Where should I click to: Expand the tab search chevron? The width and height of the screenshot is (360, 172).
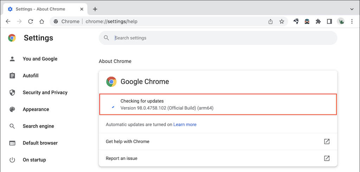click(352, 9)
